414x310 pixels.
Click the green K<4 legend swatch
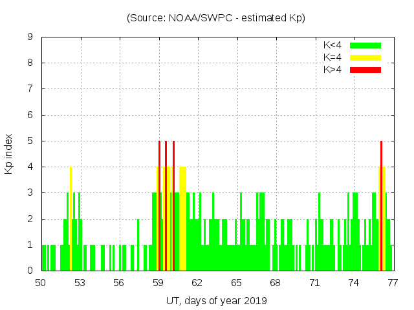(x=365, y=45)
